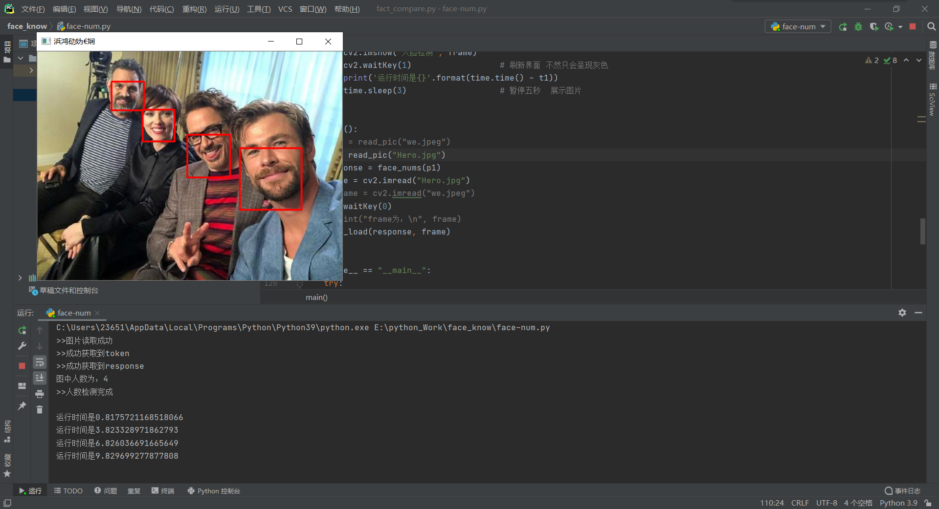This screenshot has width=939, height=509.
Task: Change CRLF line separator
Action: coord(800,503)
